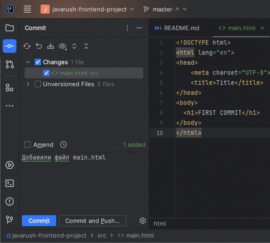Image resolution: width=270 pixels, height=243 pixels.
Task: Open the main menu hamburger icon
Action: click(x=27, y=9)
